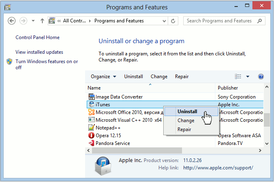Choose Change from the context menu
Image resolution: width=274 pixels, height=182 pixels.
[x=191, y=121]
